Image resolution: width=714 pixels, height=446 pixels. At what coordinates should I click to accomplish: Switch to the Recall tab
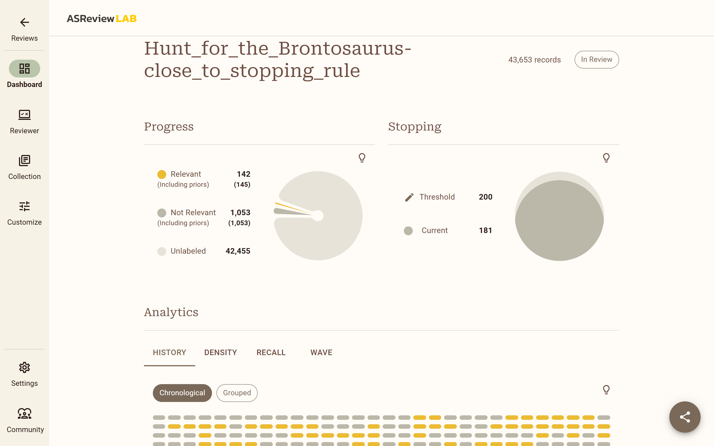click(271, 353)
